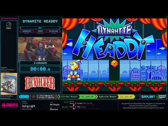Click the $254,687 donation total
The image size is (168, 126).
point(148,97)
